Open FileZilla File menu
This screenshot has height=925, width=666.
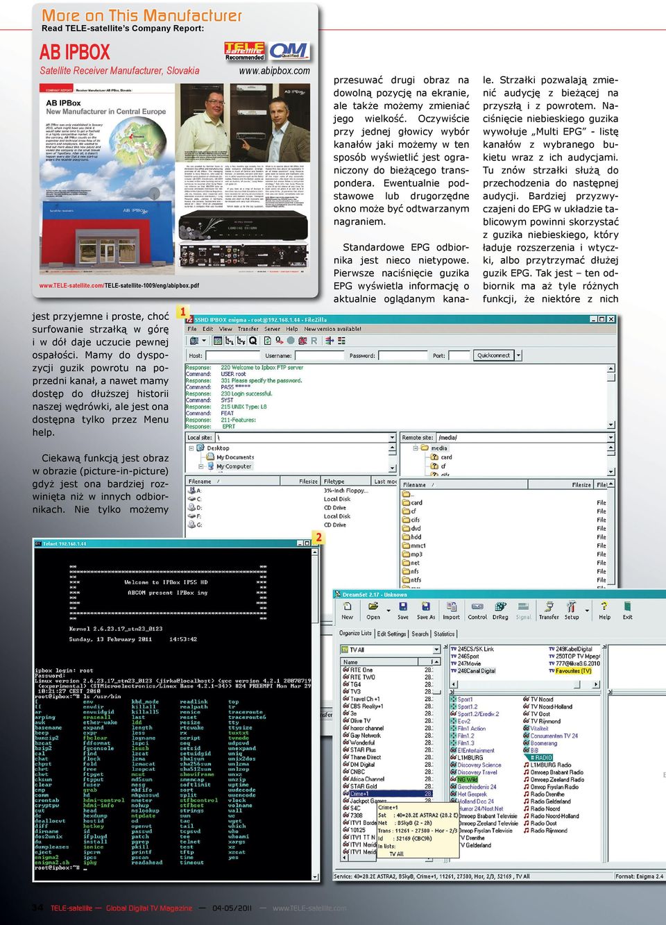(x=192, y=329)
